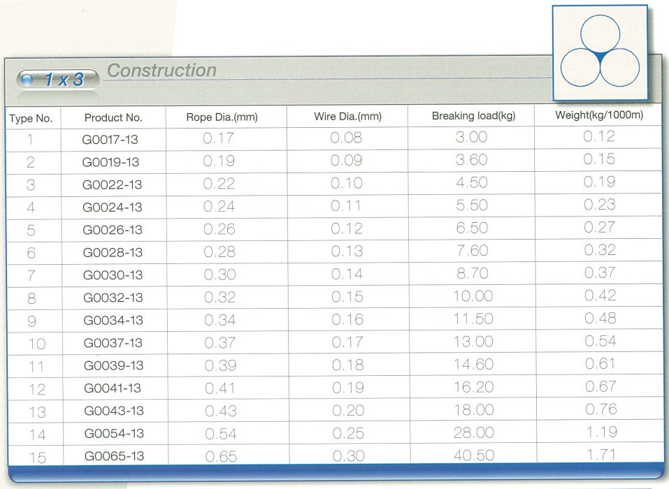Viewport: 669px width, 489px height.
Task: Click the 1 x 3 badge
Action: coord(57,80)
